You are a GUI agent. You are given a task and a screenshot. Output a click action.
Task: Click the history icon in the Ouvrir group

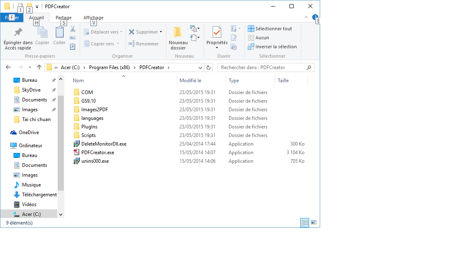tap(234, 47)
